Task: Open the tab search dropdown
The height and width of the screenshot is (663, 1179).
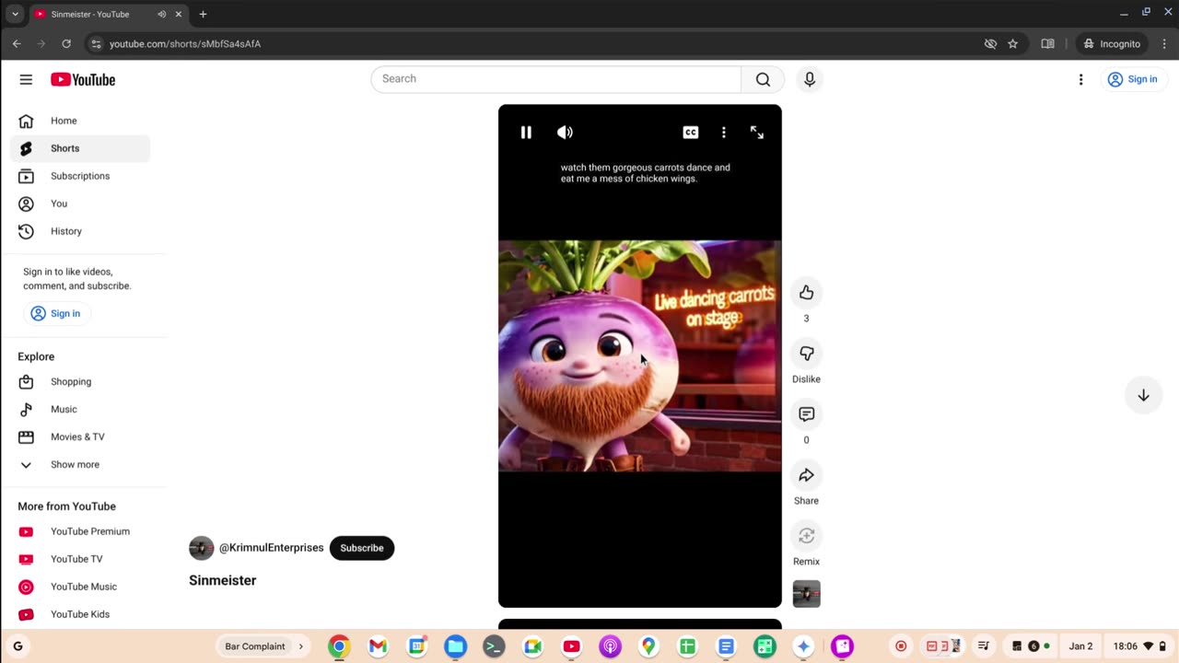Action: tap(15, 14)
